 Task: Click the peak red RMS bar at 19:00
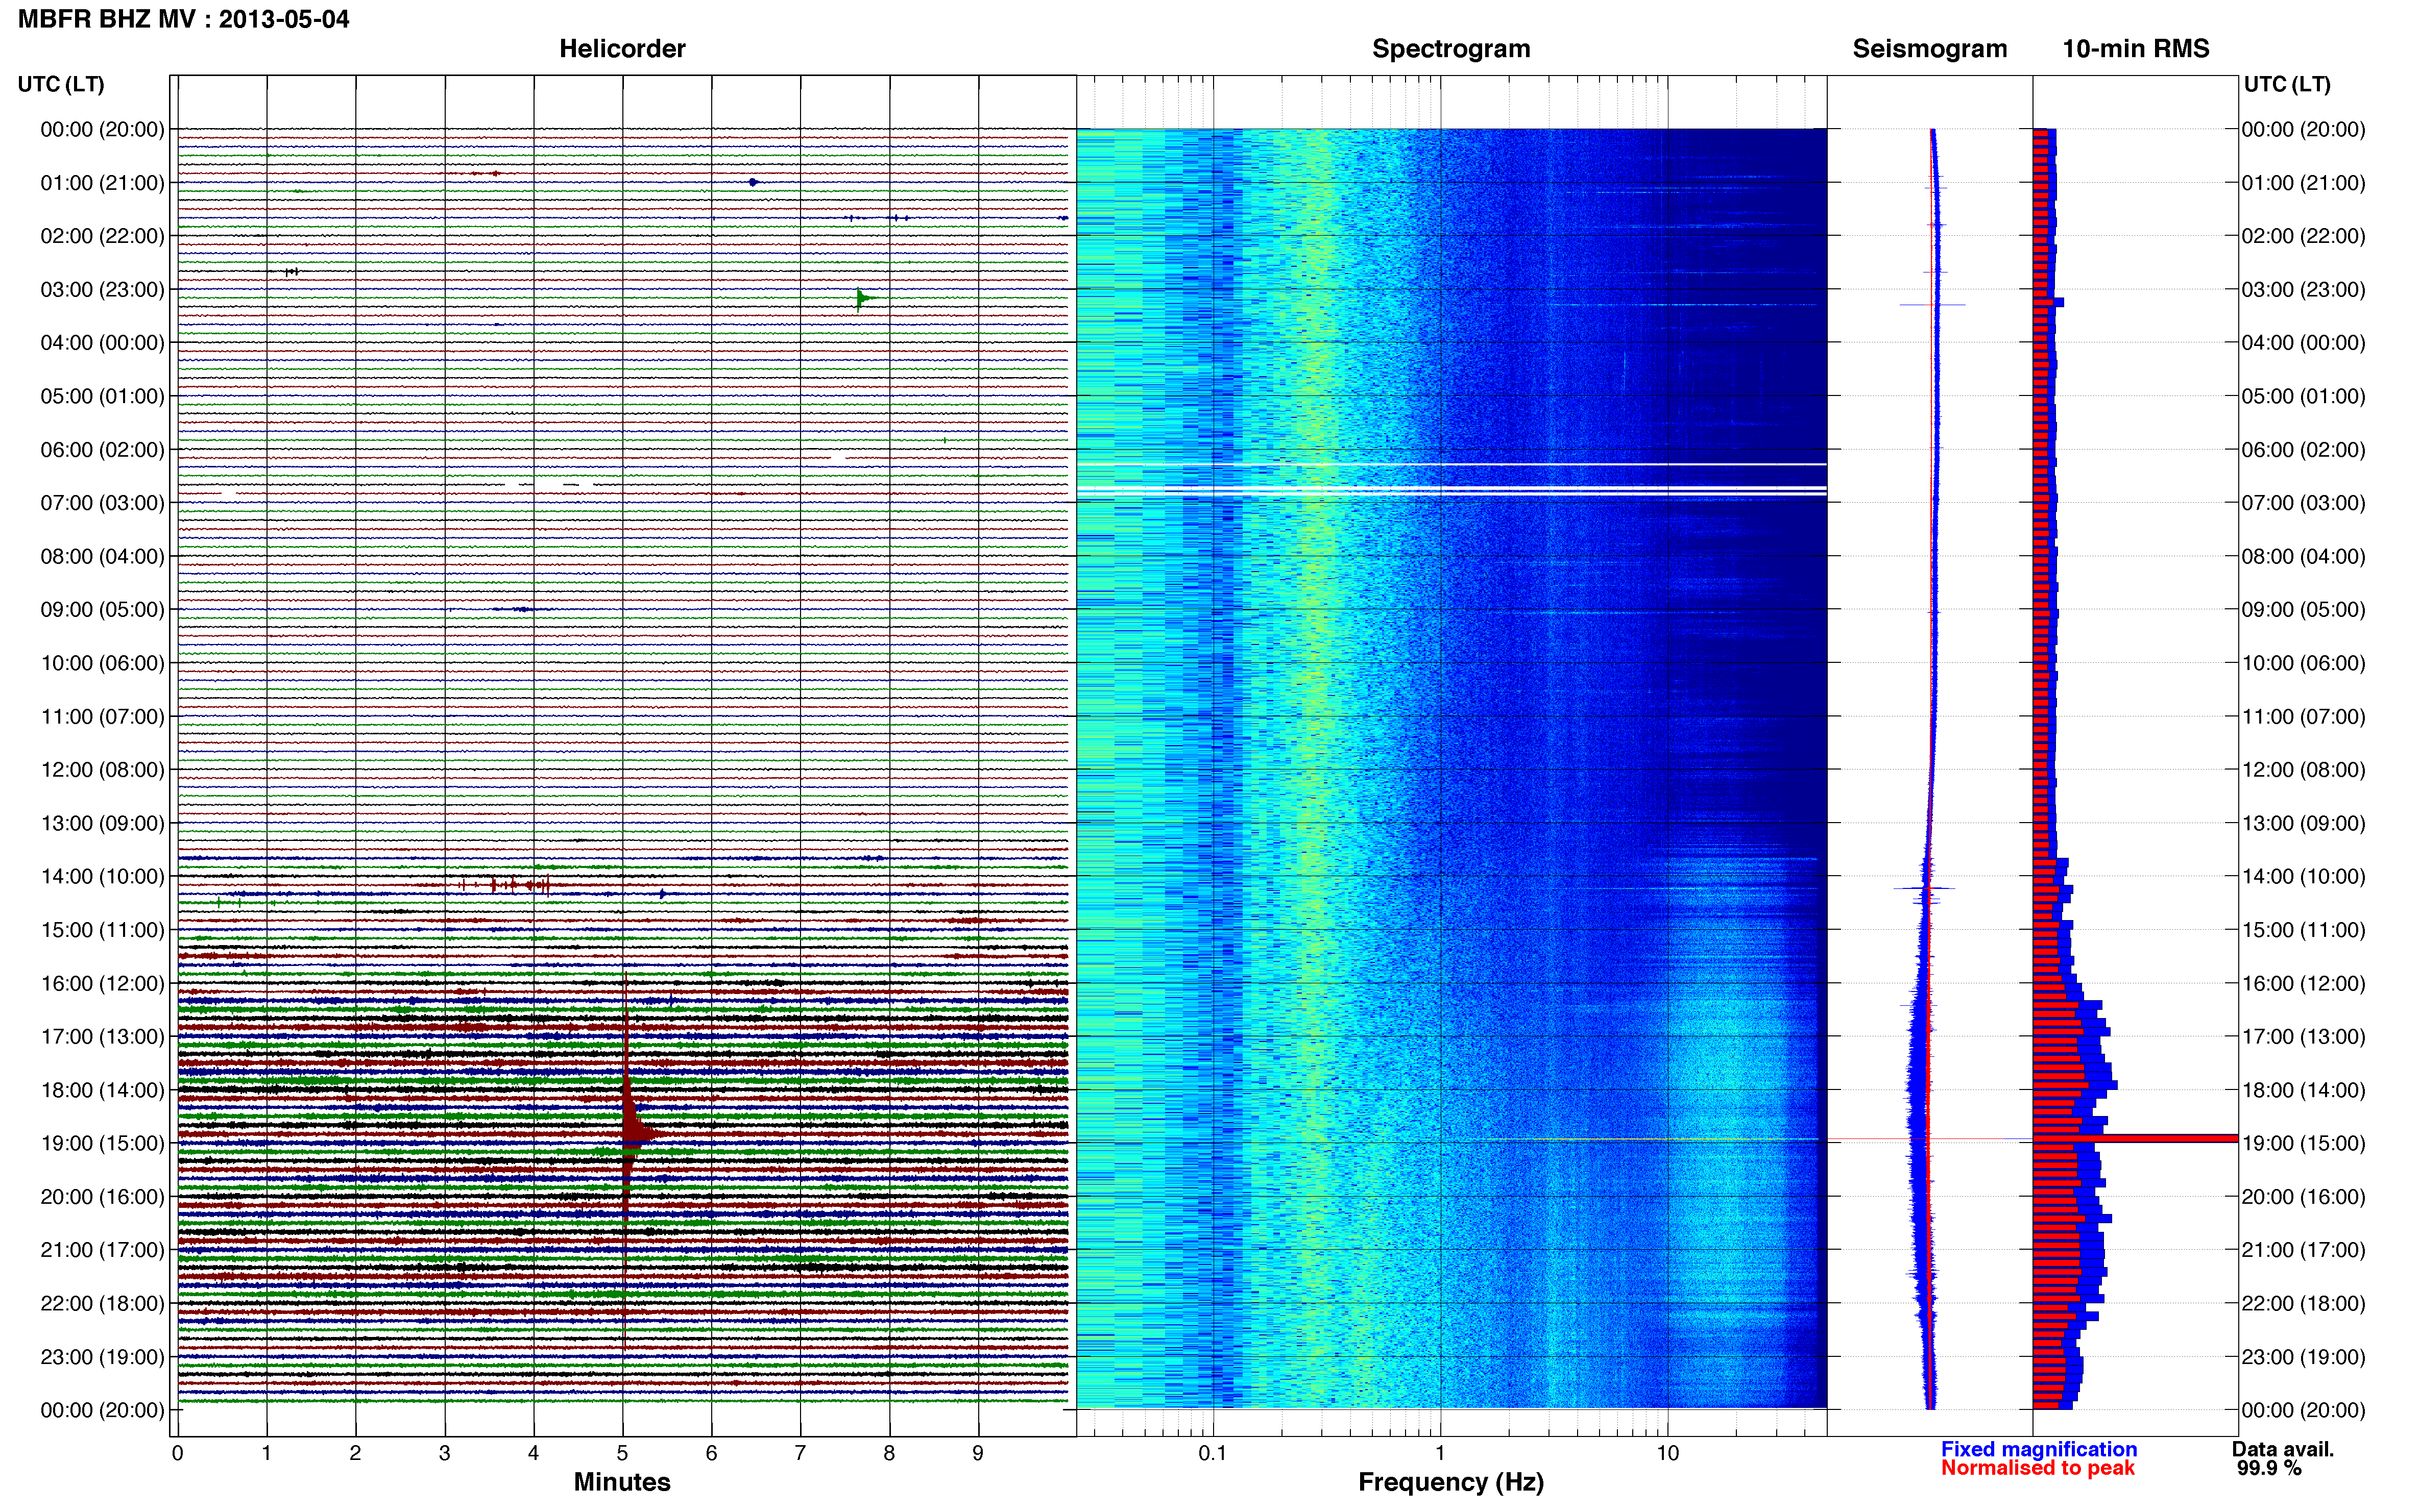tap(2135, 1138)
